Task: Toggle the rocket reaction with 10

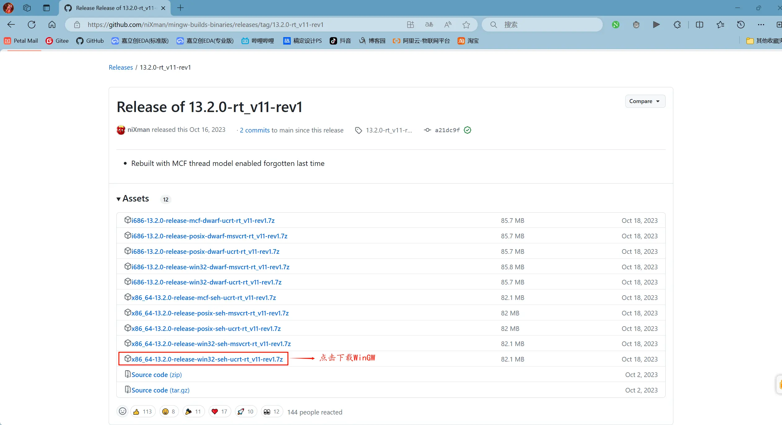Action: 246,411
